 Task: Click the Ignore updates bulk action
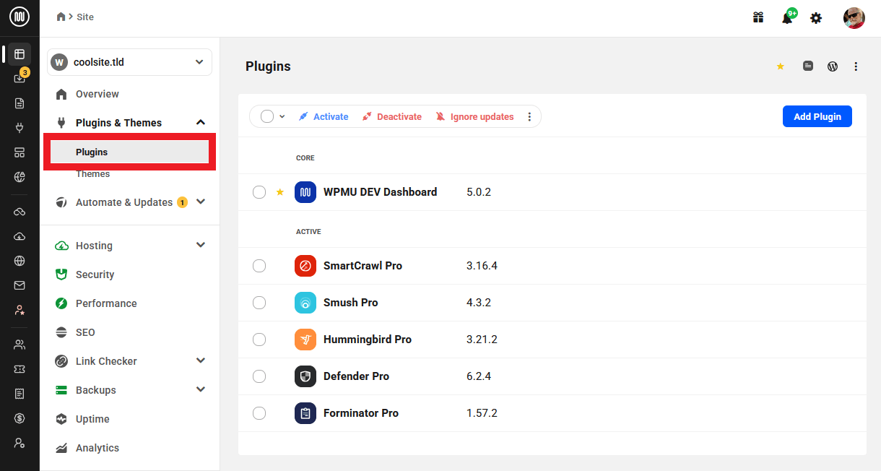pyautogui.click(x=475, y=116)
